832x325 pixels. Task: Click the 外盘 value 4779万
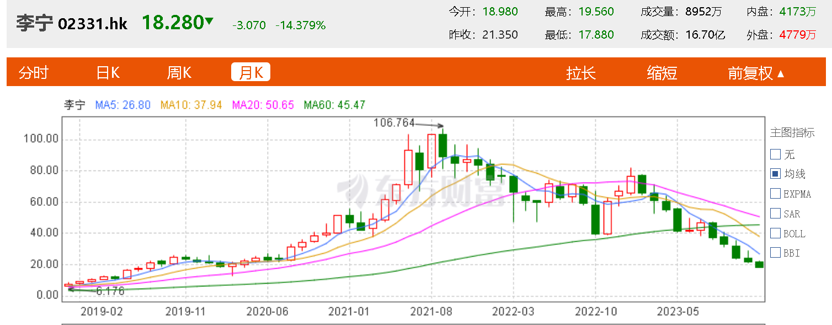798,35
